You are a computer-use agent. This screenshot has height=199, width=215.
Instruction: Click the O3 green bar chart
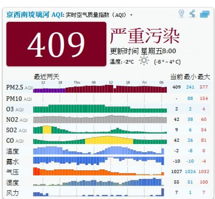(100, 109)
